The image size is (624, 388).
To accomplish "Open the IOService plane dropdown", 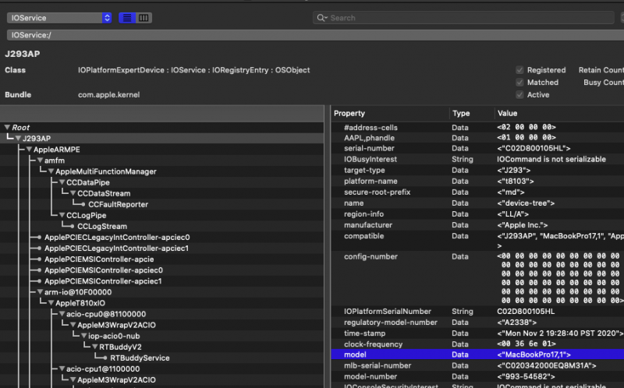I will [x=59, y=18].
